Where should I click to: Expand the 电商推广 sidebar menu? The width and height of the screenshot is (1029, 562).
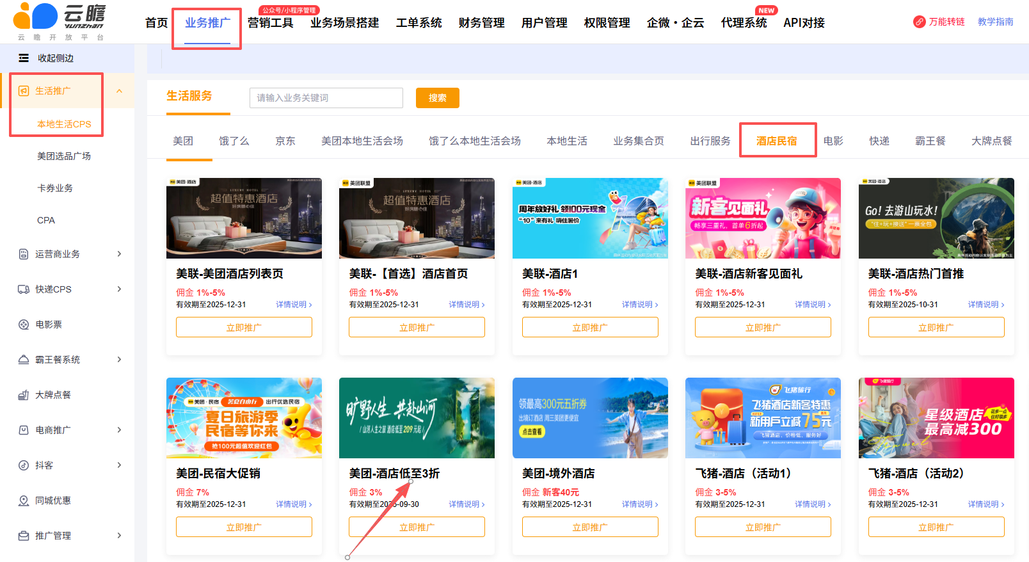[x=119, y=430]
